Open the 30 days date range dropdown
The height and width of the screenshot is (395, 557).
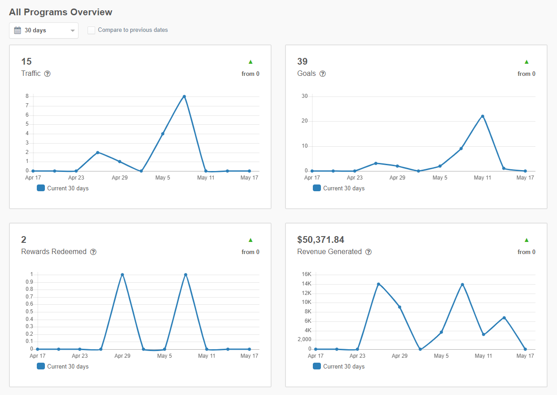[44, 31]
